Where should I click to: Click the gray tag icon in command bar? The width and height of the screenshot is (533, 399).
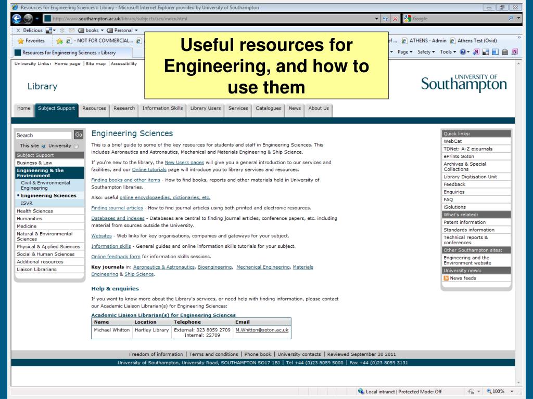(x=505, y=52)
